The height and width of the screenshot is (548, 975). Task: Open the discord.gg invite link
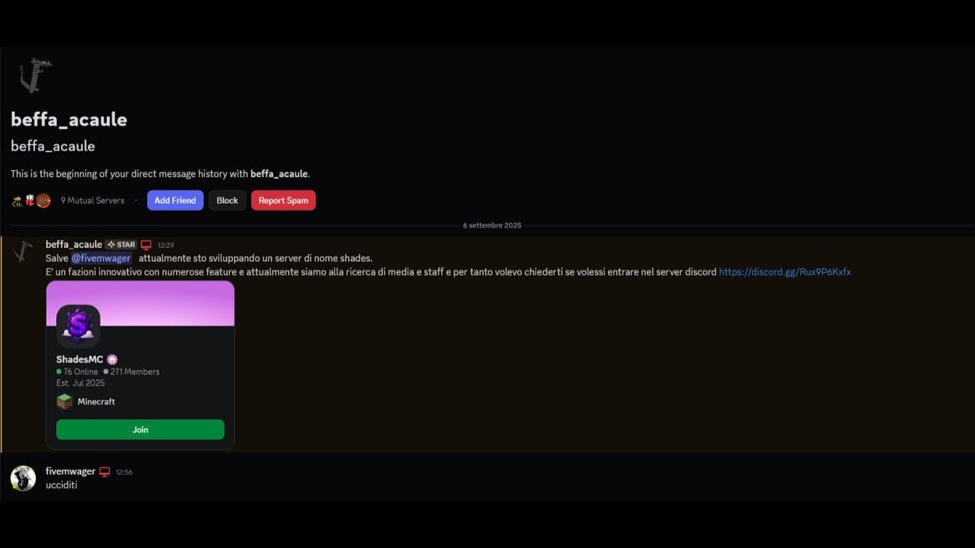[x=785, y=272]
